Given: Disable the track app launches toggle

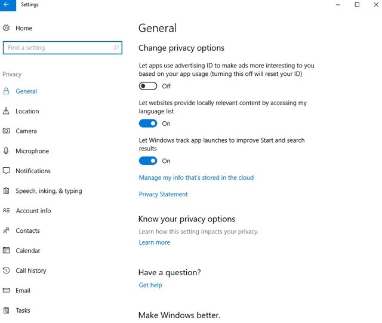Looking at the screenshot, I should click(x=148, y=161).
